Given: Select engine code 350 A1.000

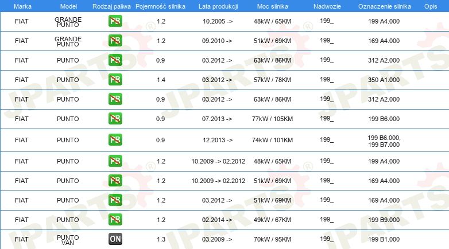Looking at the screenshot, I should [x=384, y=80].
